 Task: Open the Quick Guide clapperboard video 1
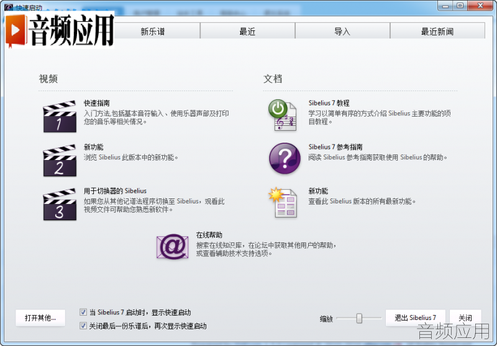pyautogui.click(x=60, y=117)
